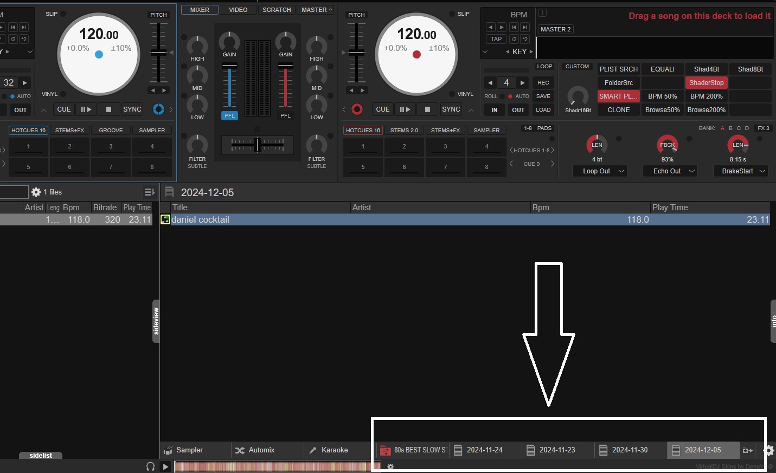The image size is (776, 473).
Task: Click right deck loop IN button
Action: 495,110
